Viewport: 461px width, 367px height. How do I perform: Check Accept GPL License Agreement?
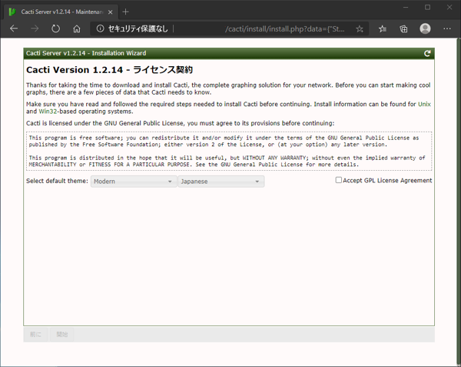pyautogui.click(x=339, y=180)
